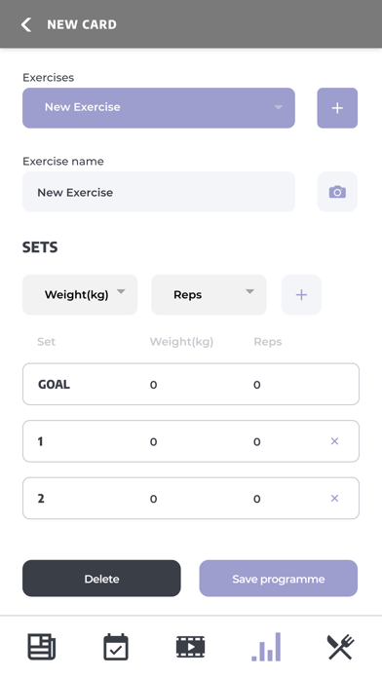Click Save programme button

pos(279,579)
